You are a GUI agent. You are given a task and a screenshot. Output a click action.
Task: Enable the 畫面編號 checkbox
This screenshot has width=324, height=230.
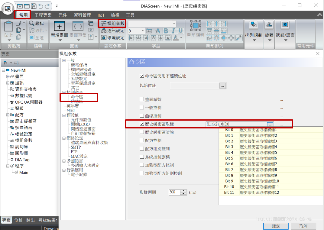point(142,99)
